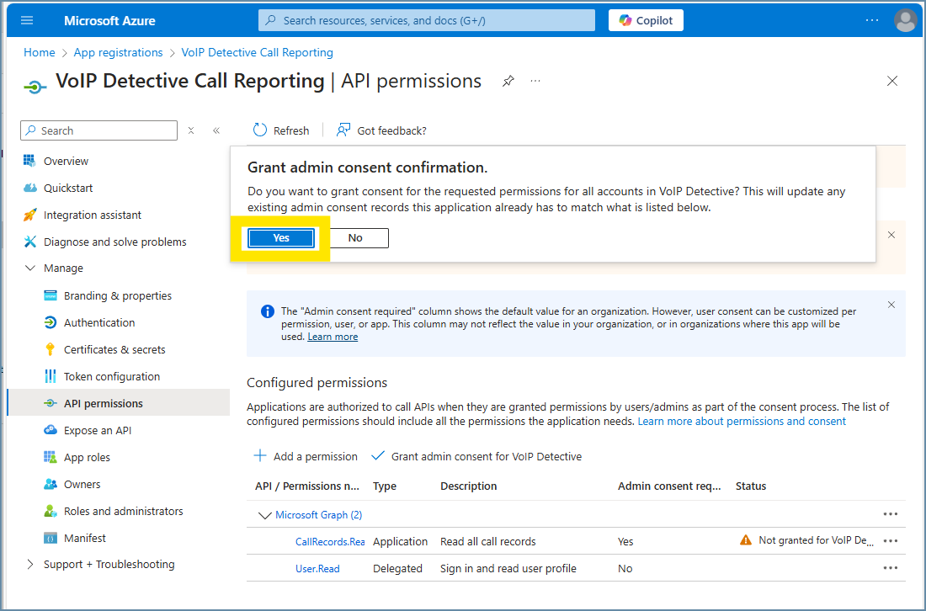Click the Manifest icon

click(51, 539)
